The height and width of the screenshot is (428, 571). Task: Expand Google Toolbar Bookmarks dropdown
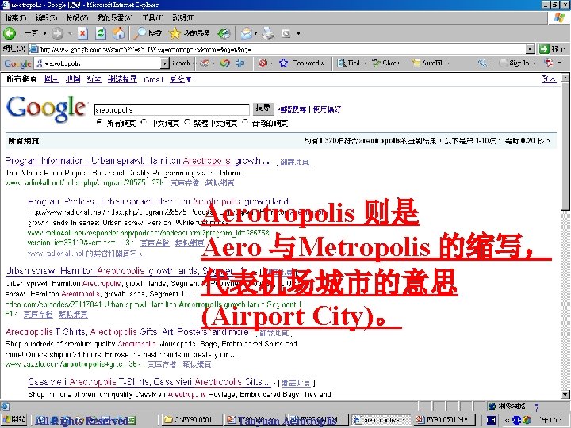[x=326, y=63]
